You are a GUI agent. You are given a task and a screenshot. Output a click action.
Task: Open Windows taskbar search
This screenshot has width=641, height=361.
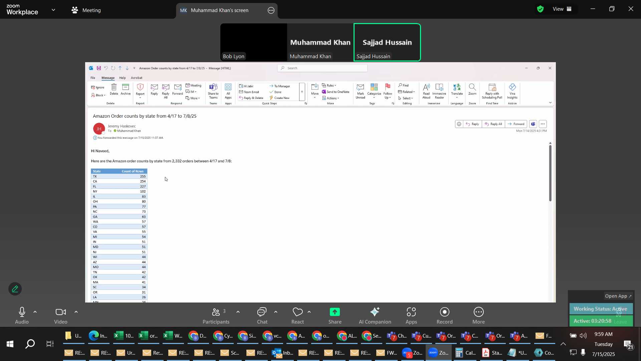pyautogui.click(x=30, y=344)
